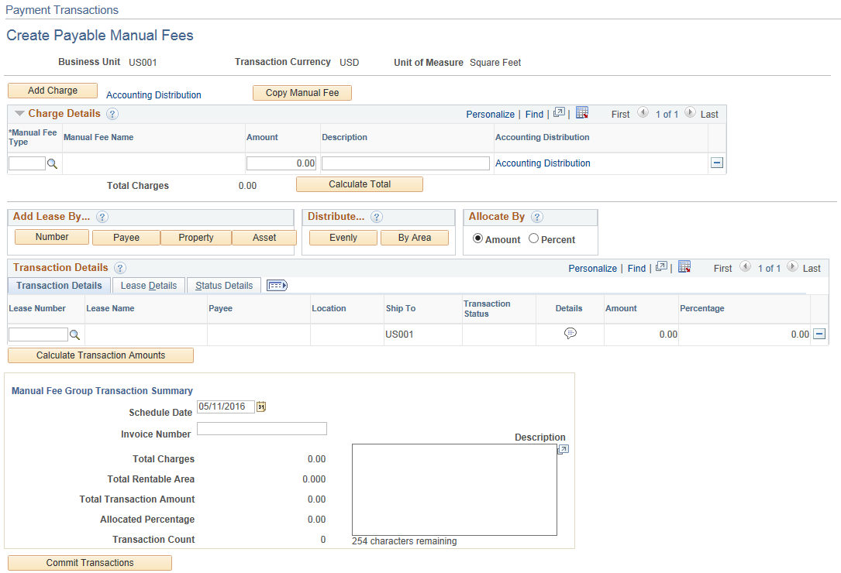Image resolution: width=841 pixels, height=573 pixels.
Task: Open the Details comment bubble
Action: [x=570, y=334]
